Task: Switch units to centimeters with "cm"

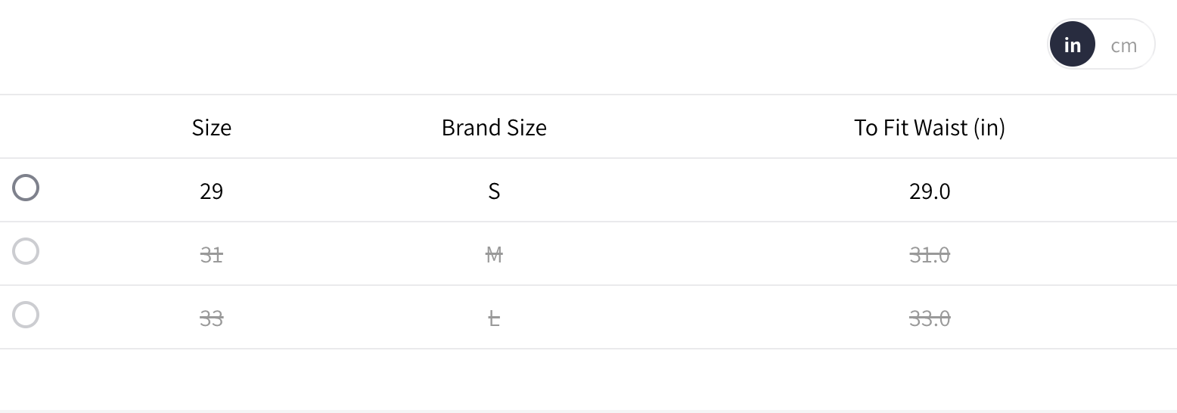Action: [1123, 45]
